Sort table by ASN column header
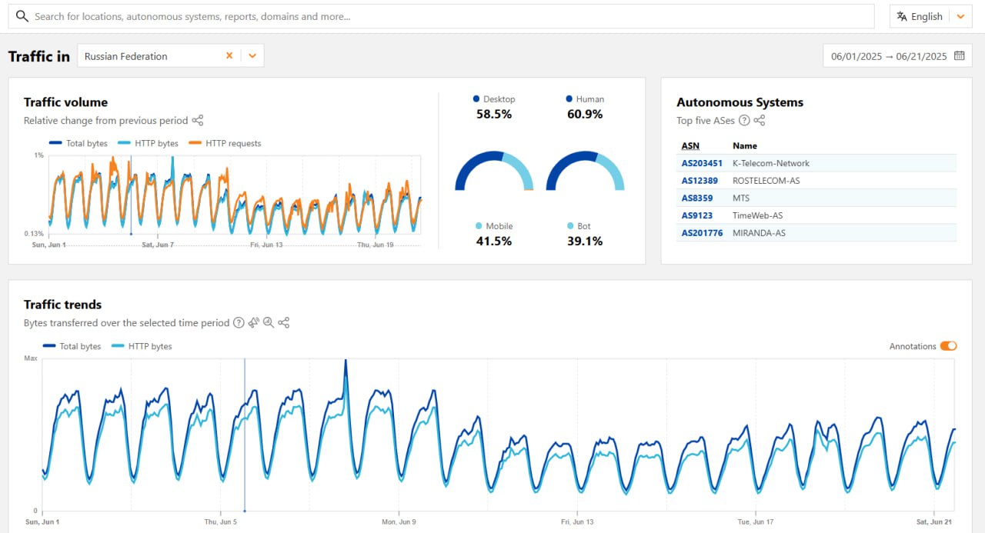This screenshot has height=533, width=985. point(690,146)
